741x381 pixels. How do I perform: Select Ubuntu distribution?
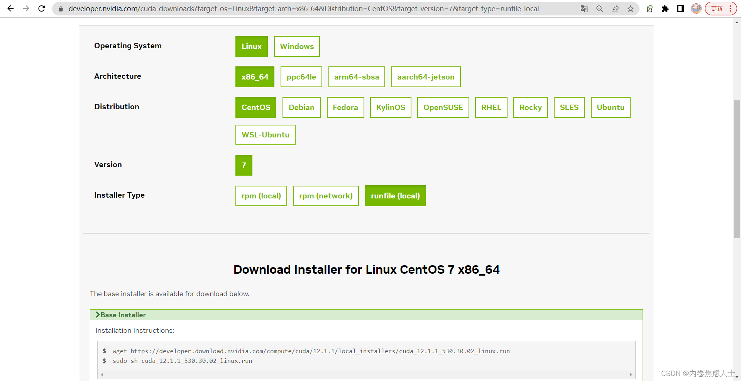(x=611, y=107)
